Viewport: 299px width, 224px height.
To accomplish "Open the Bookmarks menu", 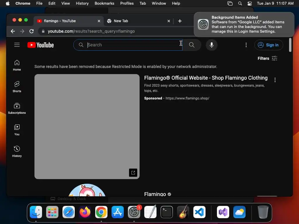I will pos(104,3).
